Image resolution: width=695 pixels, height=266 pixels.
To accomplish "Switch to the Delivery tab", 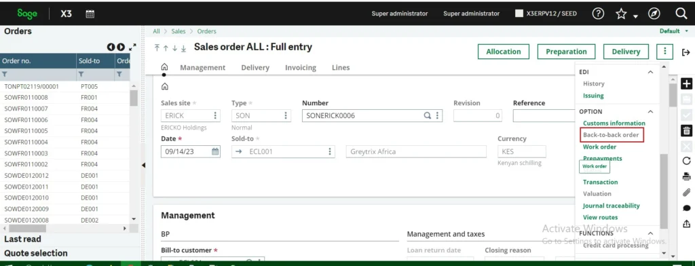I will (255, 67).
